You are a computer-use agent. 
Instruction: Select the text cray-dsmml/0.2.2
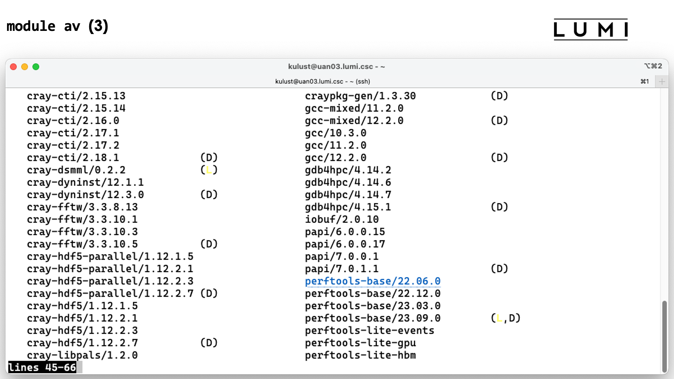[76, 170]
